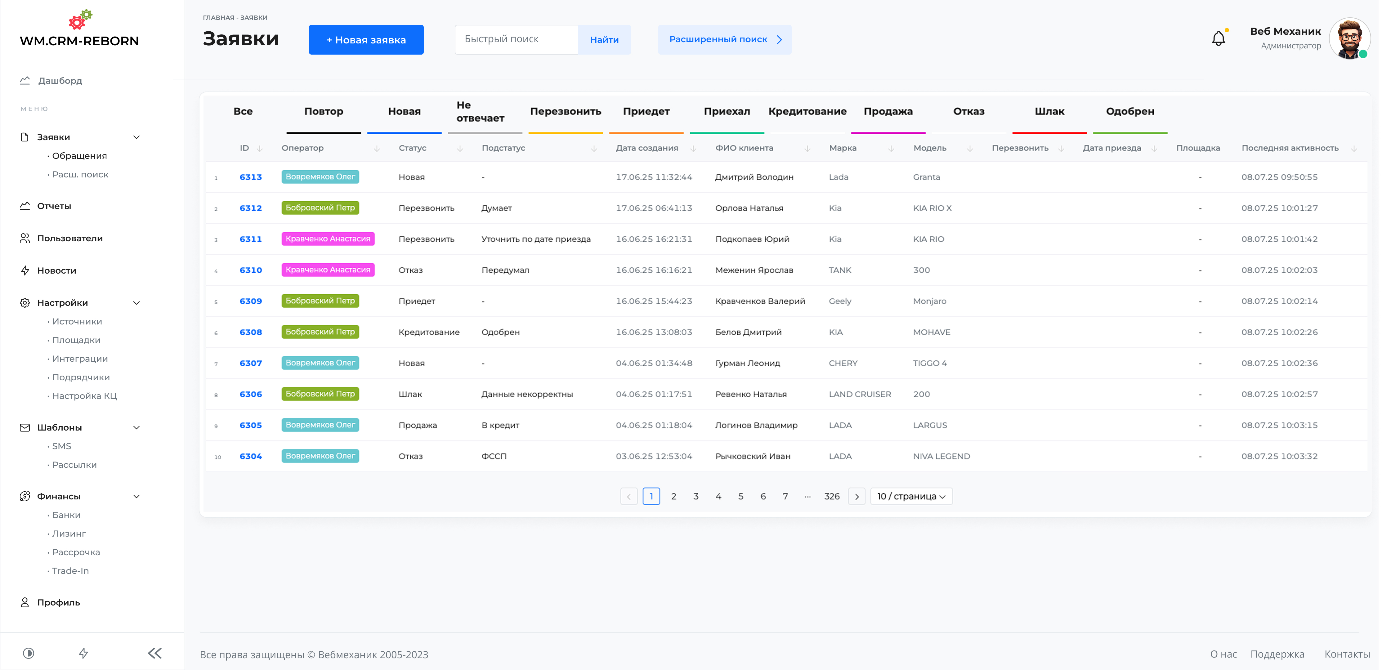The width and height of the screenshot is (1382, 670).
Task: Click the + Новая заявка button
Action: (366, 40)
